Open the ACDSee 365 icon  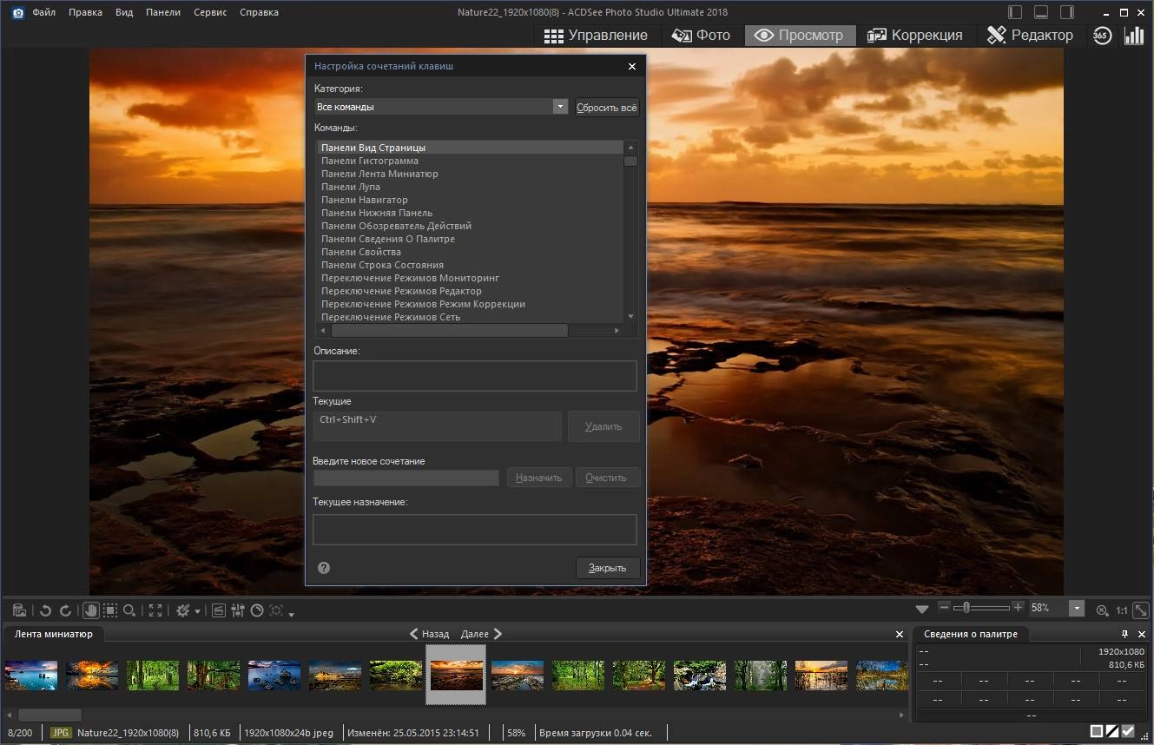pos(1102,36)
